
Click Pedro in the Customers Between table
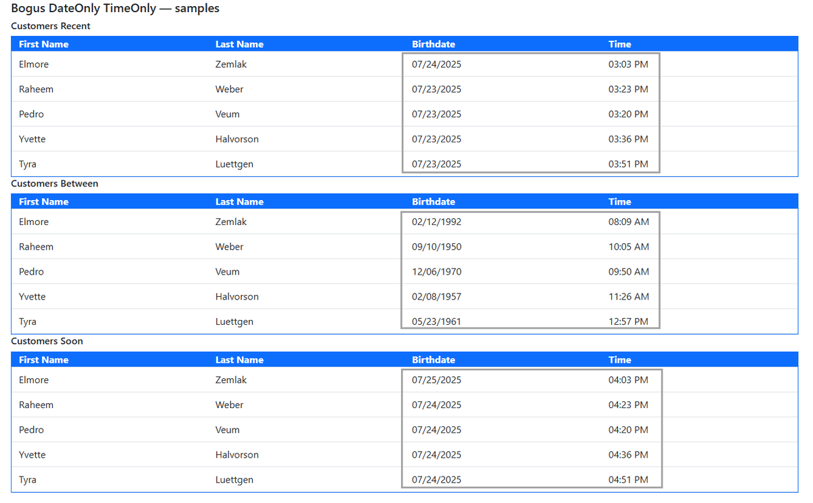(31, 272)
